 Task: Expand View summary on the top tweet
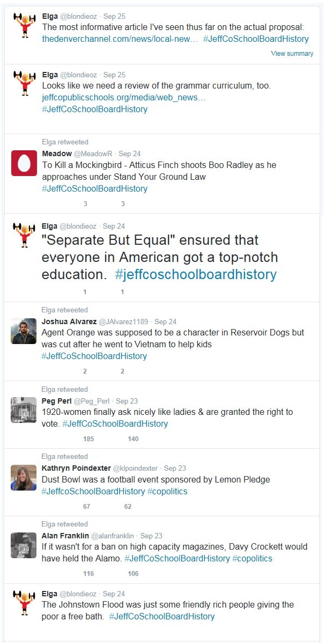coord(292,54)
